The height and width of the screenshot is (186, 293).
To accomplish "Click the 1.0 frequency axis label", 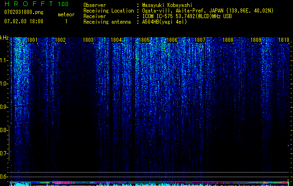I will pos(4,84).
